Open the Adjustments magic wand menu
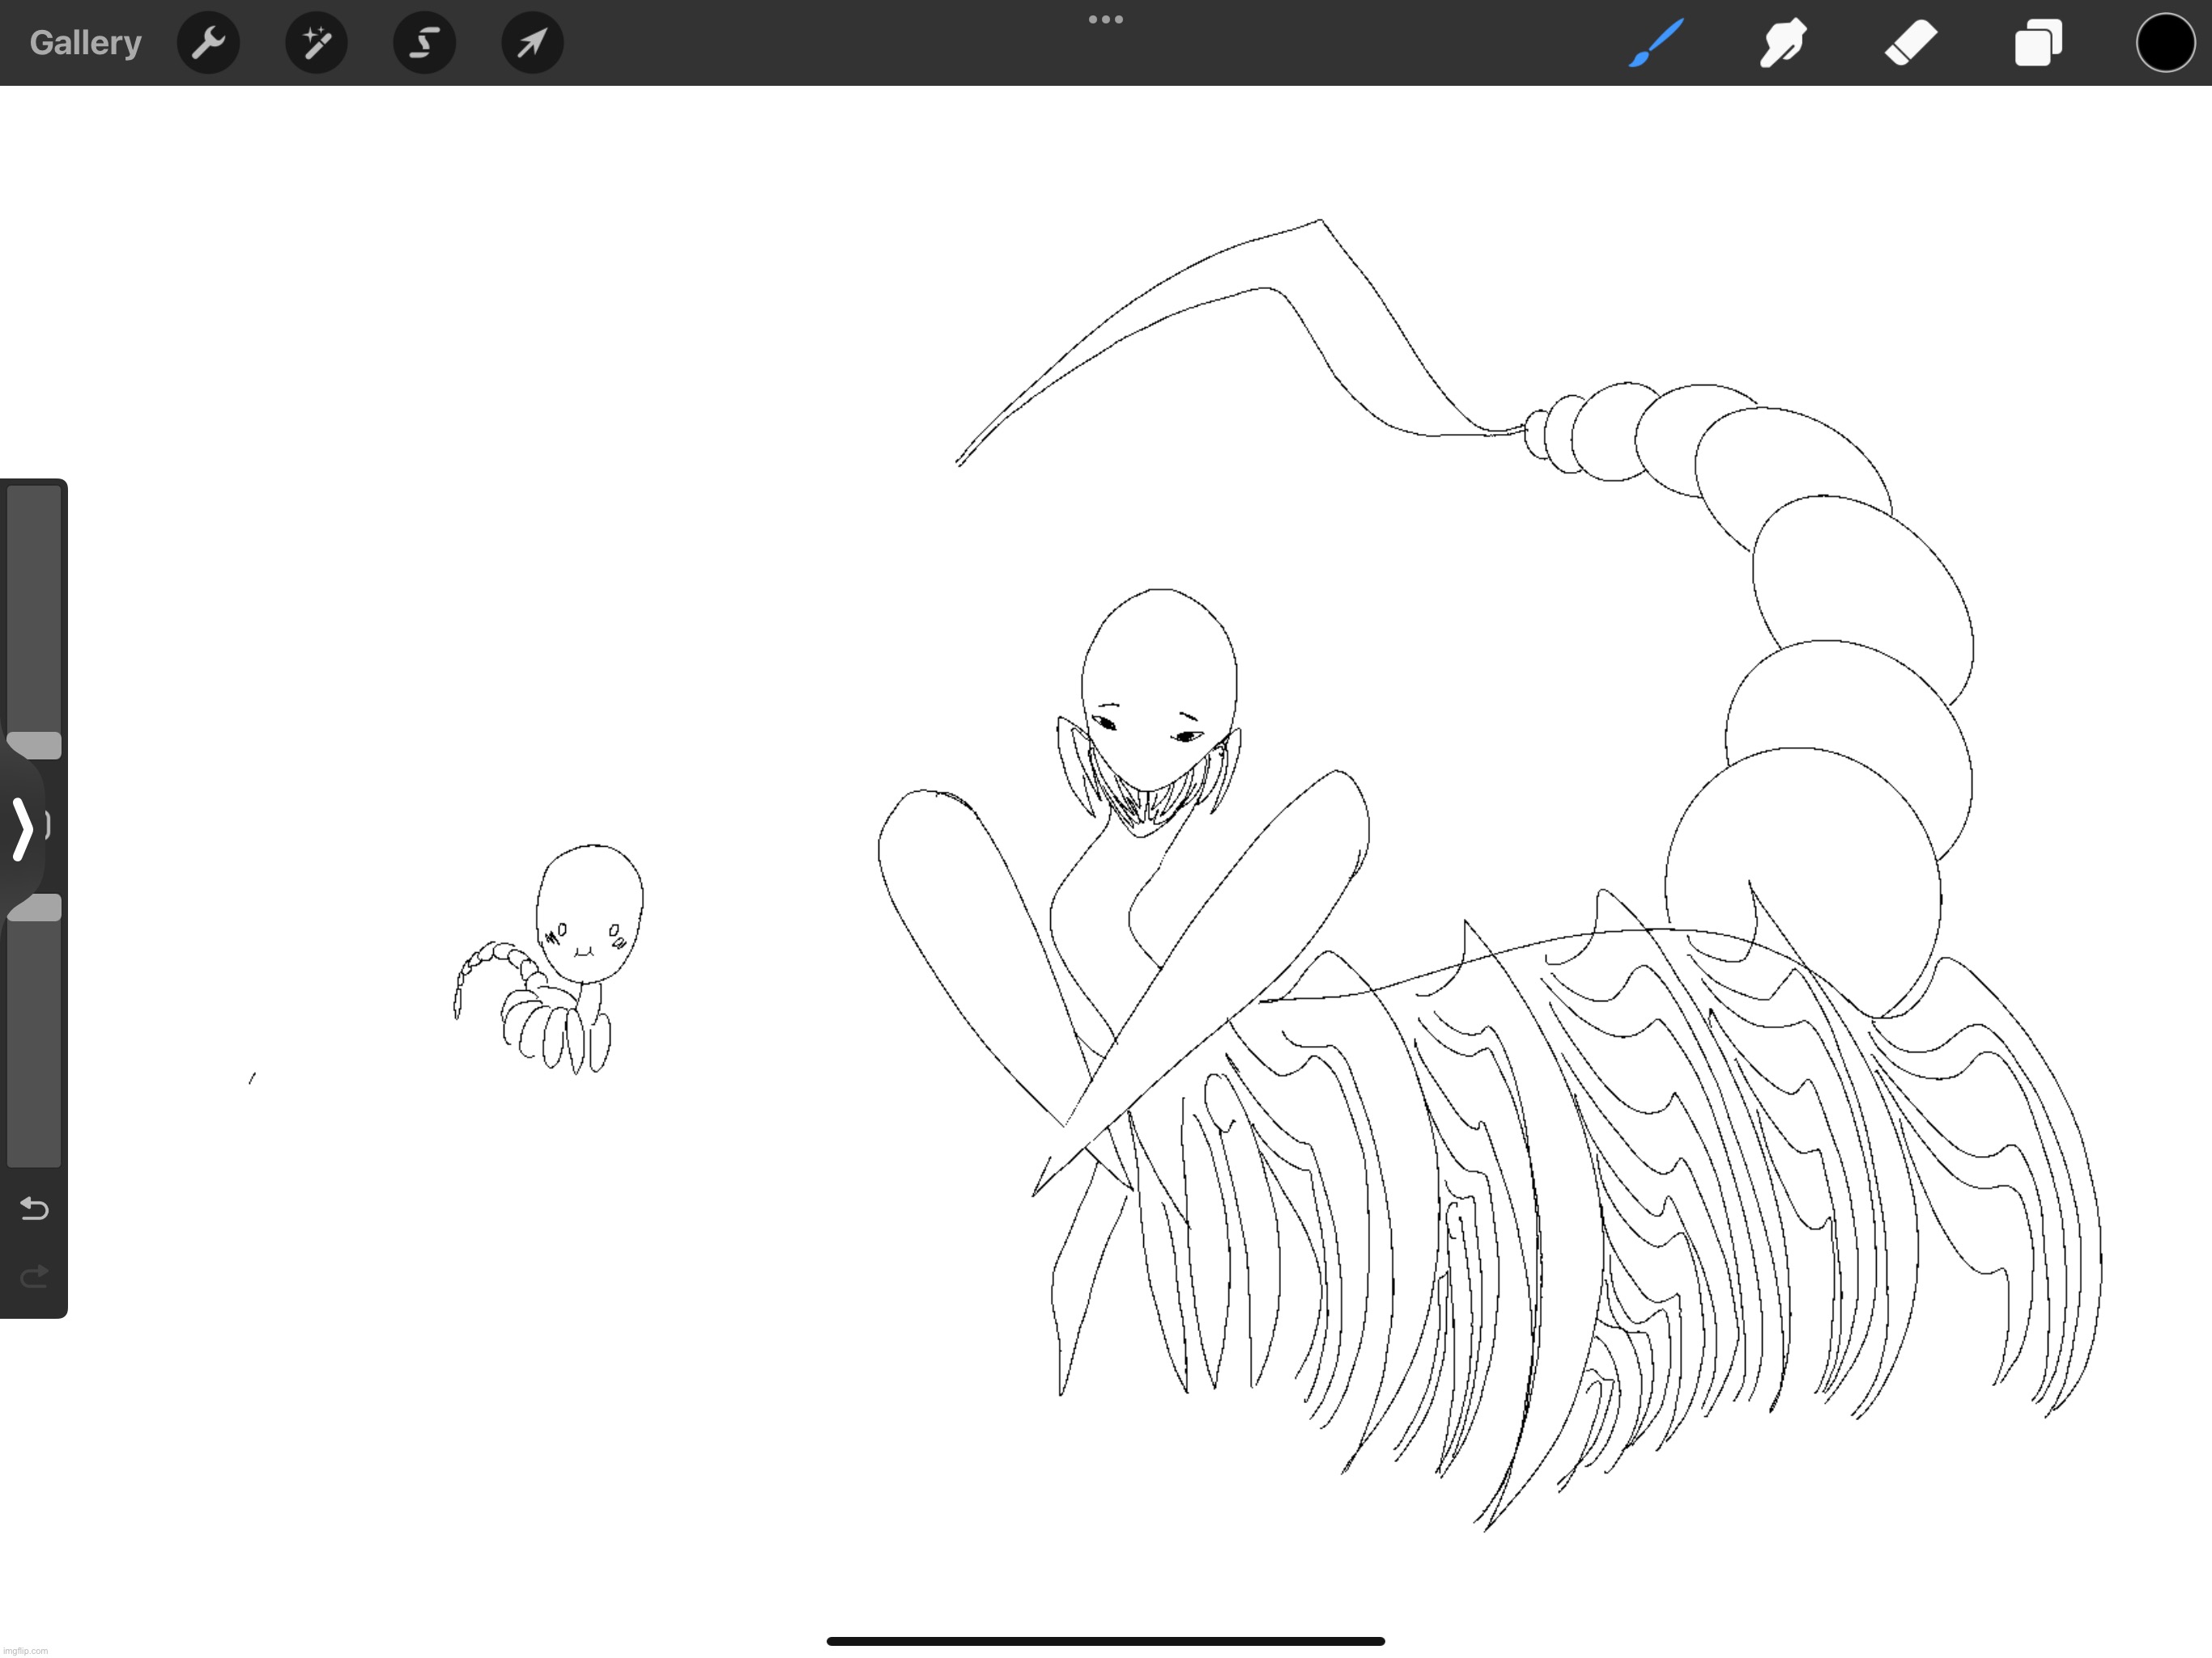 click(x=316, y=43)
